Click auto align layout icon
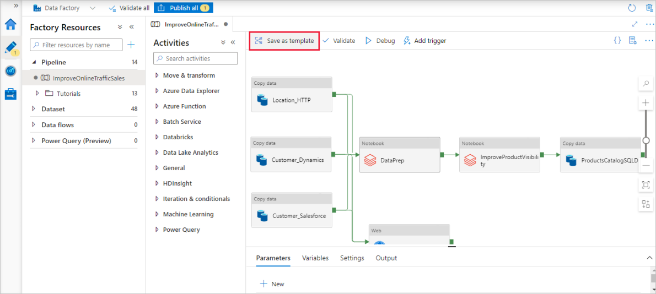The width and height of the screenshot is (656, 294). click(x=646, y=204)
